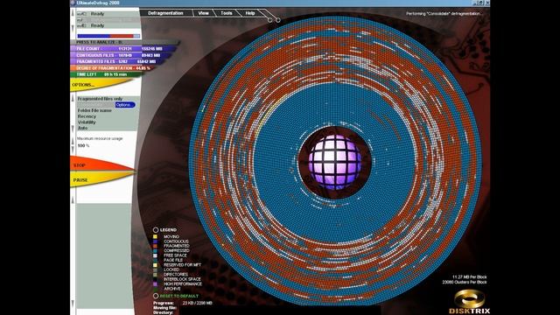Click the RESET TO DEFAULT green text

[x=179, y=296]
